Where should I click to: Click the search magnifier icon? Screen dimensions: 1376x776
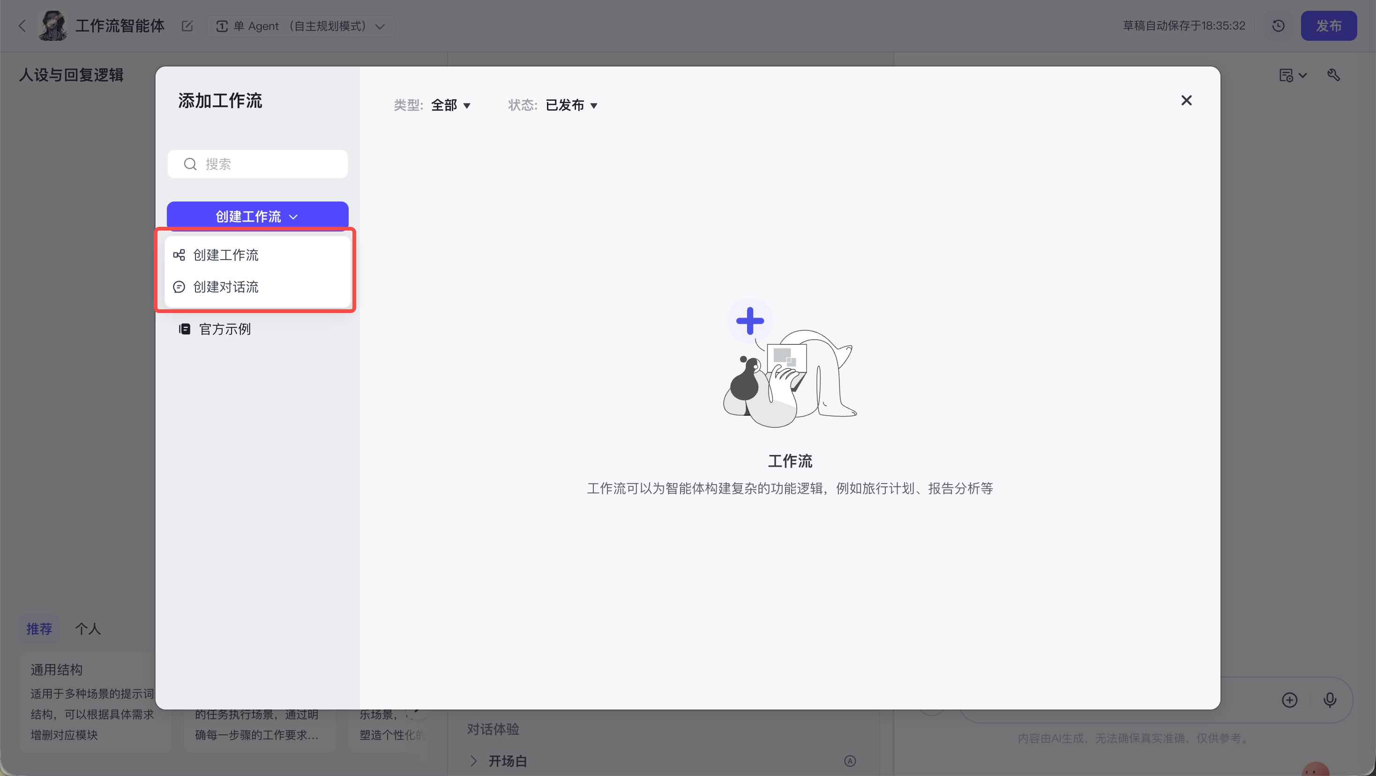[190, 164]
